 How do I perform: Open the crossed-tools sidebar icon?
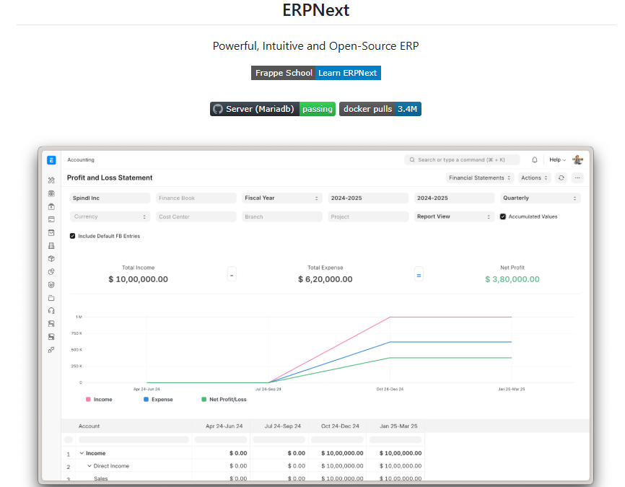pos(51,180)
